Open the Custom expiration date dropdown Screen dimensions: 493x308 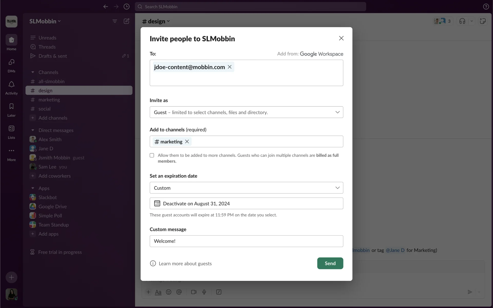[x=246, y=188]
